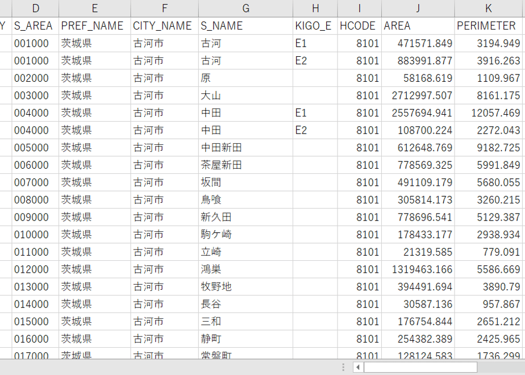The height and width of the screenshot is (375, 525).
Task: Select column E header
Action: coord(95,9)
